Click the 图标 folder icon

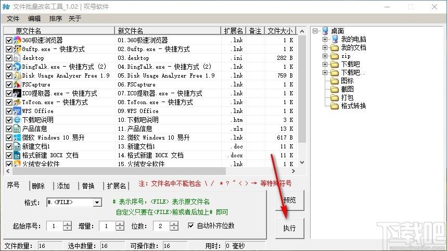(x=335, y=81)
